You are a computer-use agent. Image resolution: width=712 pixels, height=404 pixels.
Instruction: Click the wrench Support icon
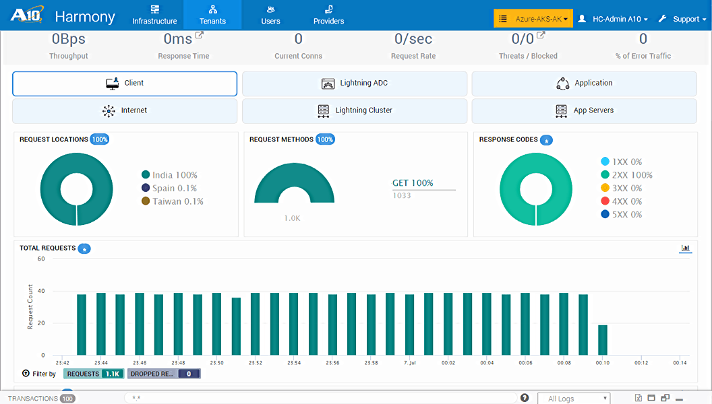pyautogui.click(x=663, y=19)
